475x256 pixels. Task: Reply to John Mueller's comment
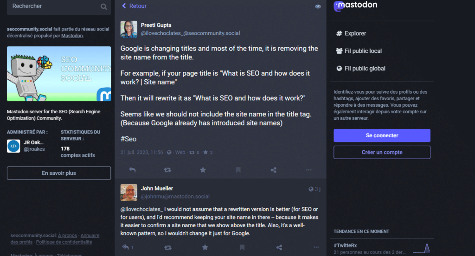point(125,248)
